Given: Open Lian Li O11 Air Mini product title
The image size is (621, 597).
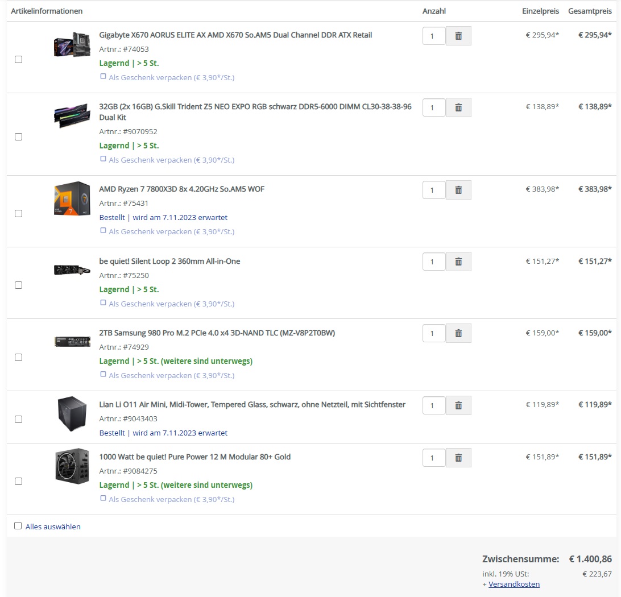Looking at the screenshot, I should (x=252, y=405).
